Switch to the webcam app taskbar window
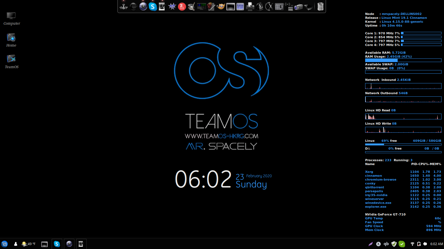This screenshot has height=249, width=444. click(69, 244)
